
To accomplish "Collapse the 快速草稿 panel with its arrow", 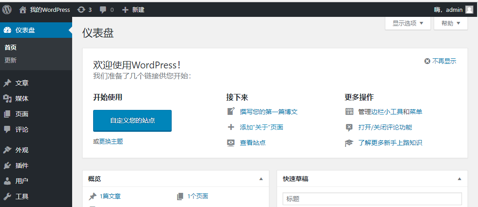I will pos(460,179).
